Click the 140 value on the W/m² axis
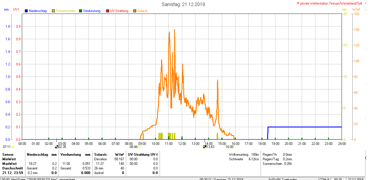Screen dimensions: 374x180 pyautogui.click(x=357, y=30)
